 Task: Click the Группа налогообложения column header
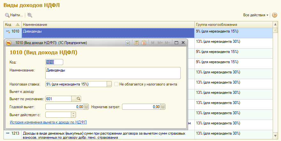click(233, 25)
